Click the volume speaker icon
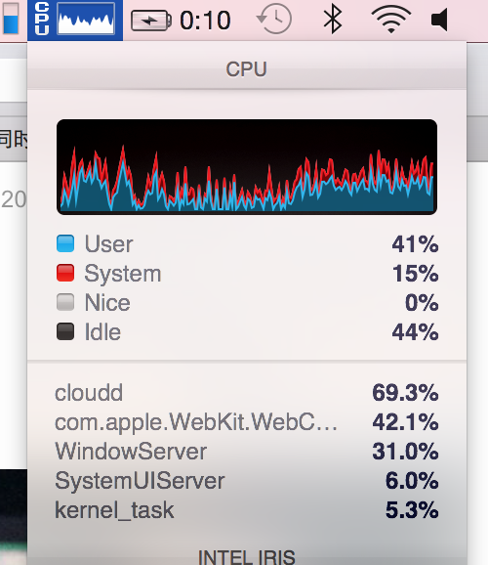 point(439,20)
